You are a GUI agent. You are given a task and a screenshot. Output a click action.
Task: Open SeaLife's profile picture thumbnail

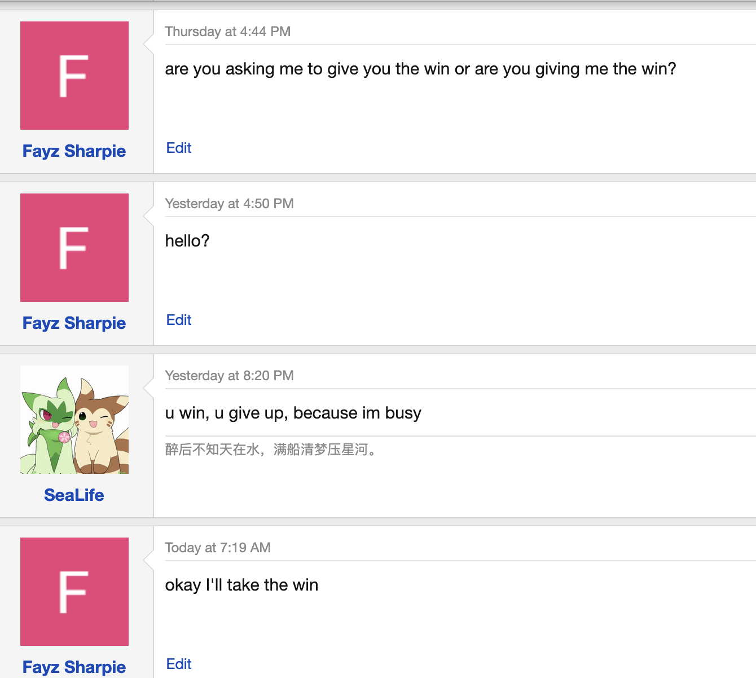[74, 419]
